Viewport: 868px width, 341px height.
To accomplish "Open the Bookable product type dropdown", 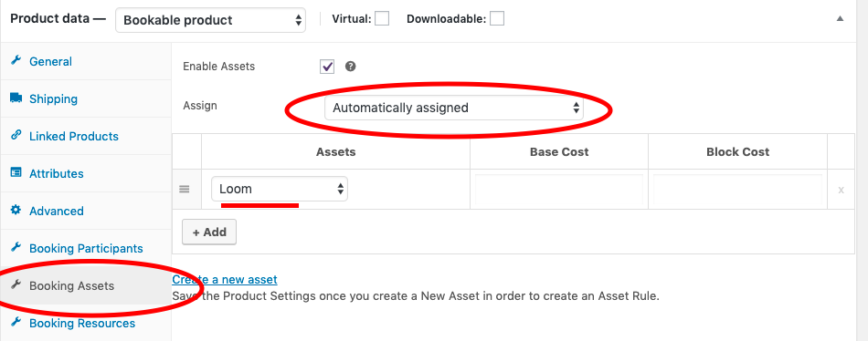I will [x=210, y=20].
